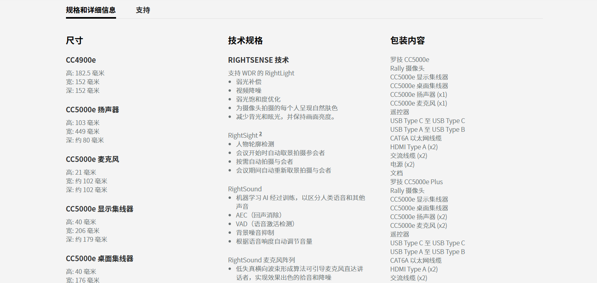This screenshot has width=597, height=283.
Task: Click the text 深: 约 179 毫米
Action: pos(87,239)
